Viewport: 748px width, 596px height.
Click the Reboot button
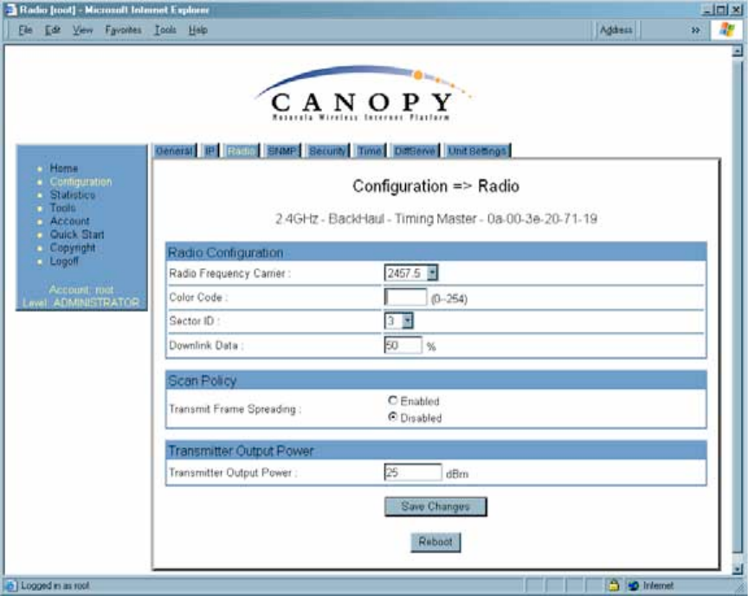[x=435, y=542]
